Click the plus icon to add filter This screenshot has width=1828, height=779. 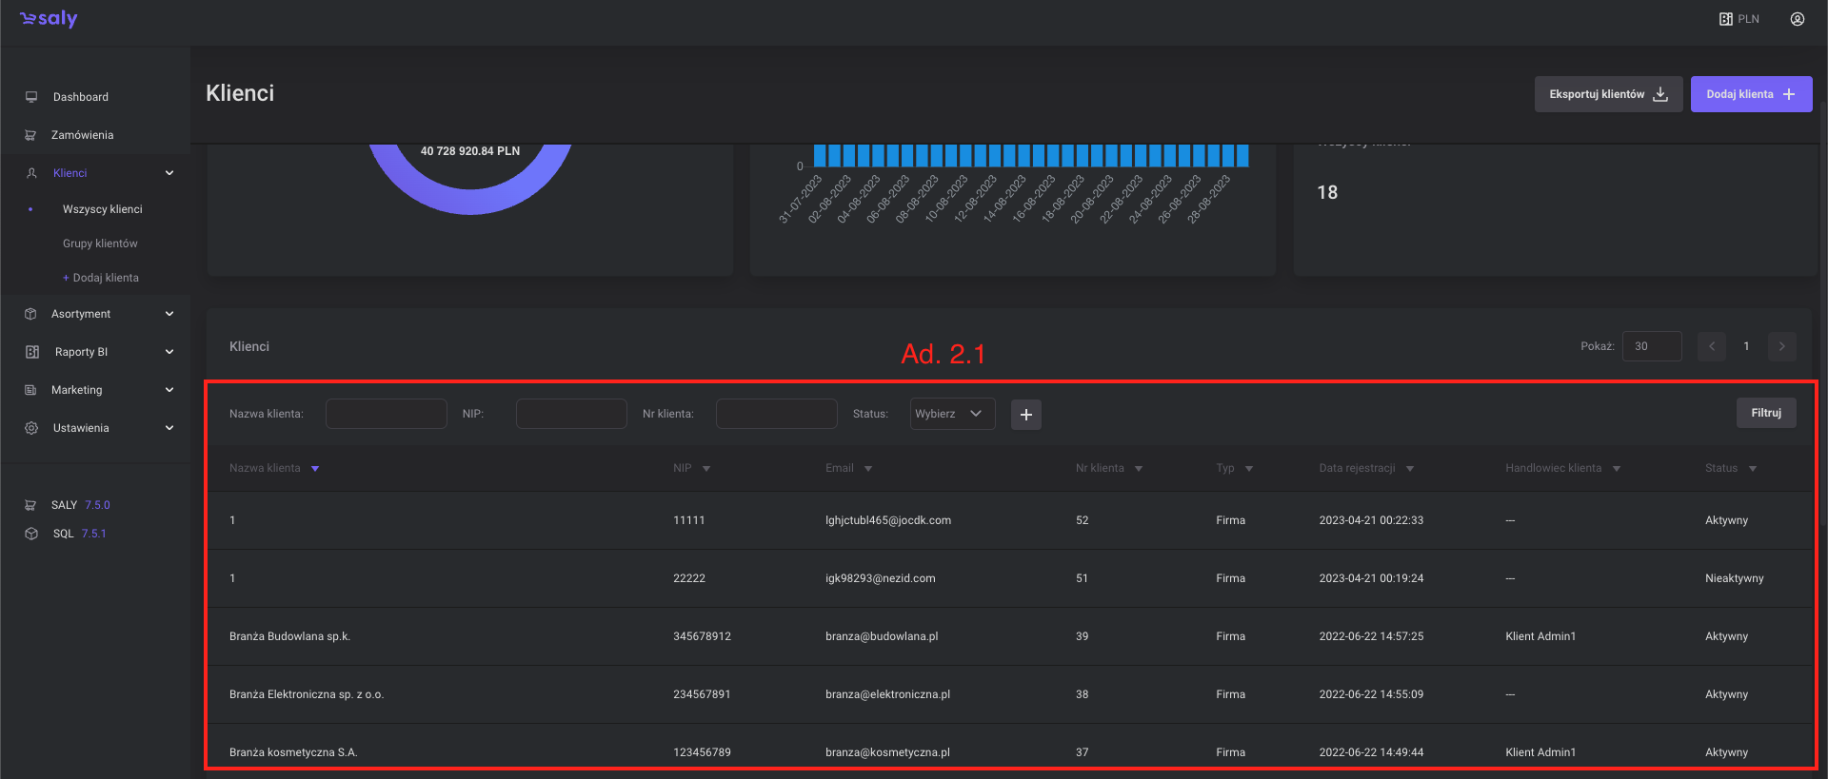[x=1025, y=415]
